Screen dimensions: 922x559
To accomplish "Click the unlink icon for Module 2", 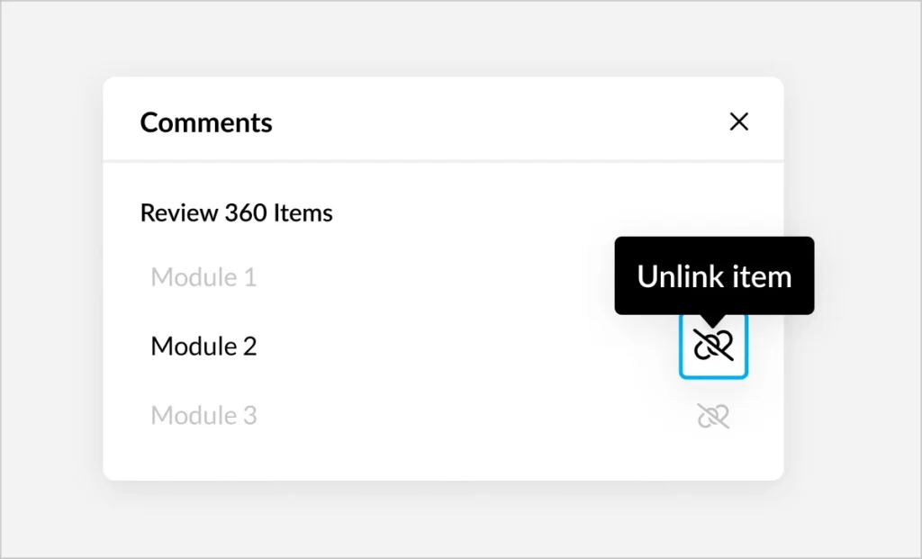I will tap(713, 346).
